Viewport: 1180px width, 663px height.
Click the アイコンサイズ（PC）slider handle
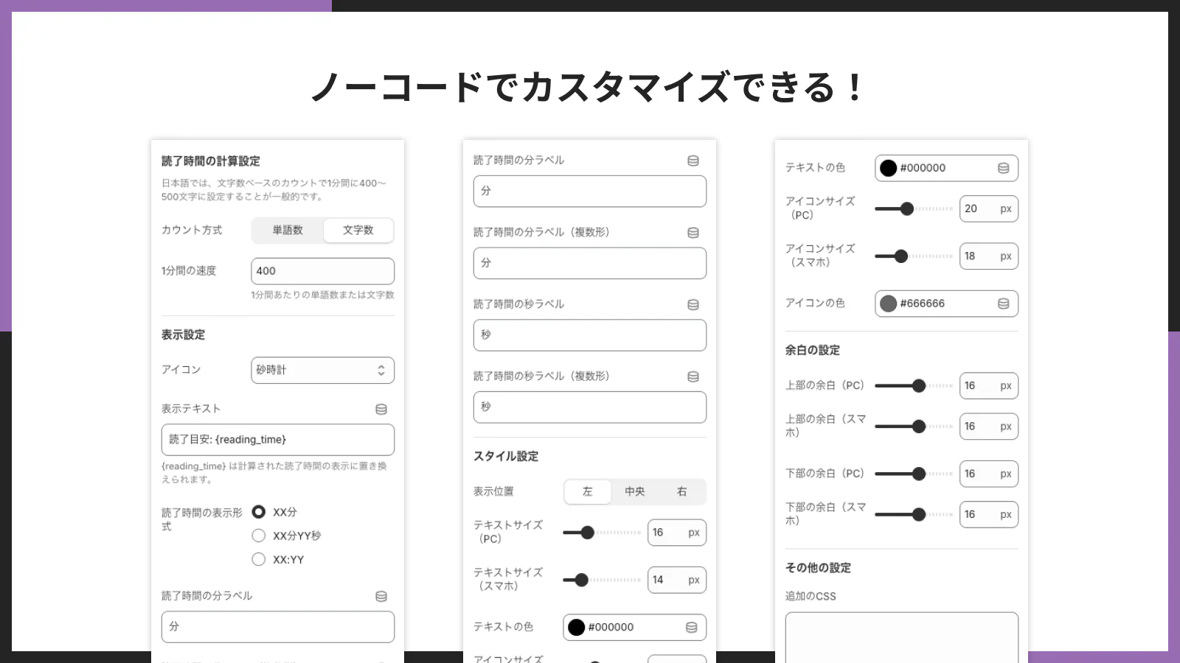pyautogui.click(x=906, y=208)
